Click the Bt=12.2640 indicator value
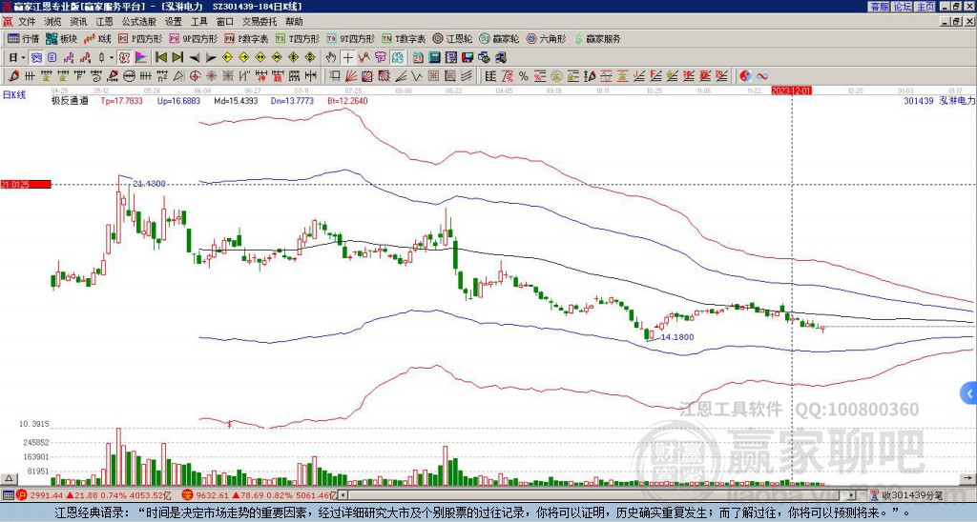Screen dimensions: 977x522 (347, 100)
